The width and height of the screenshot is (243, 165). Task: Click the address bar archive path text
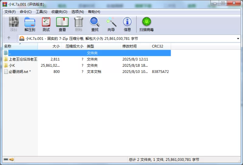[82, 39]
